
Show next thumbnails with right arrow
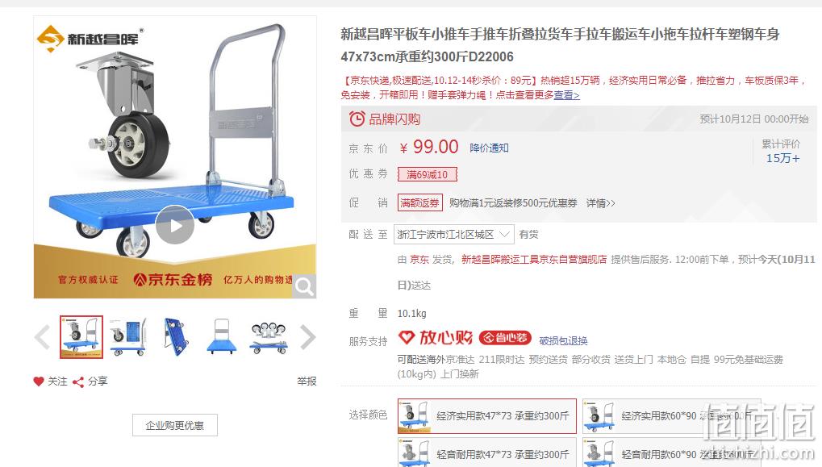(x=307, y=337)
